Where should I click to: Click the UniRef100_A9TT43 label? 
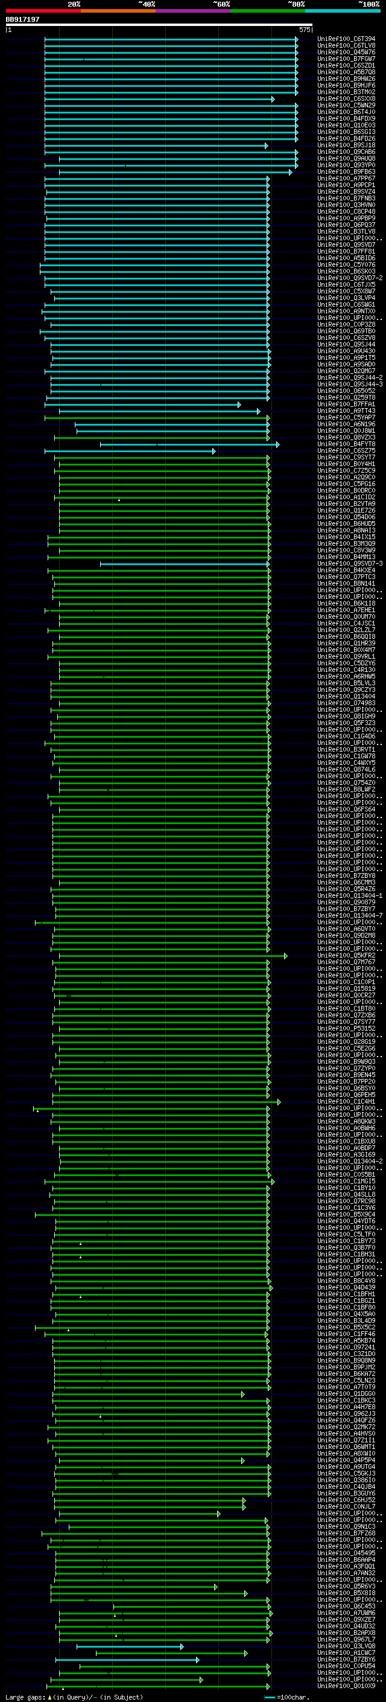[x=346, y=411]
